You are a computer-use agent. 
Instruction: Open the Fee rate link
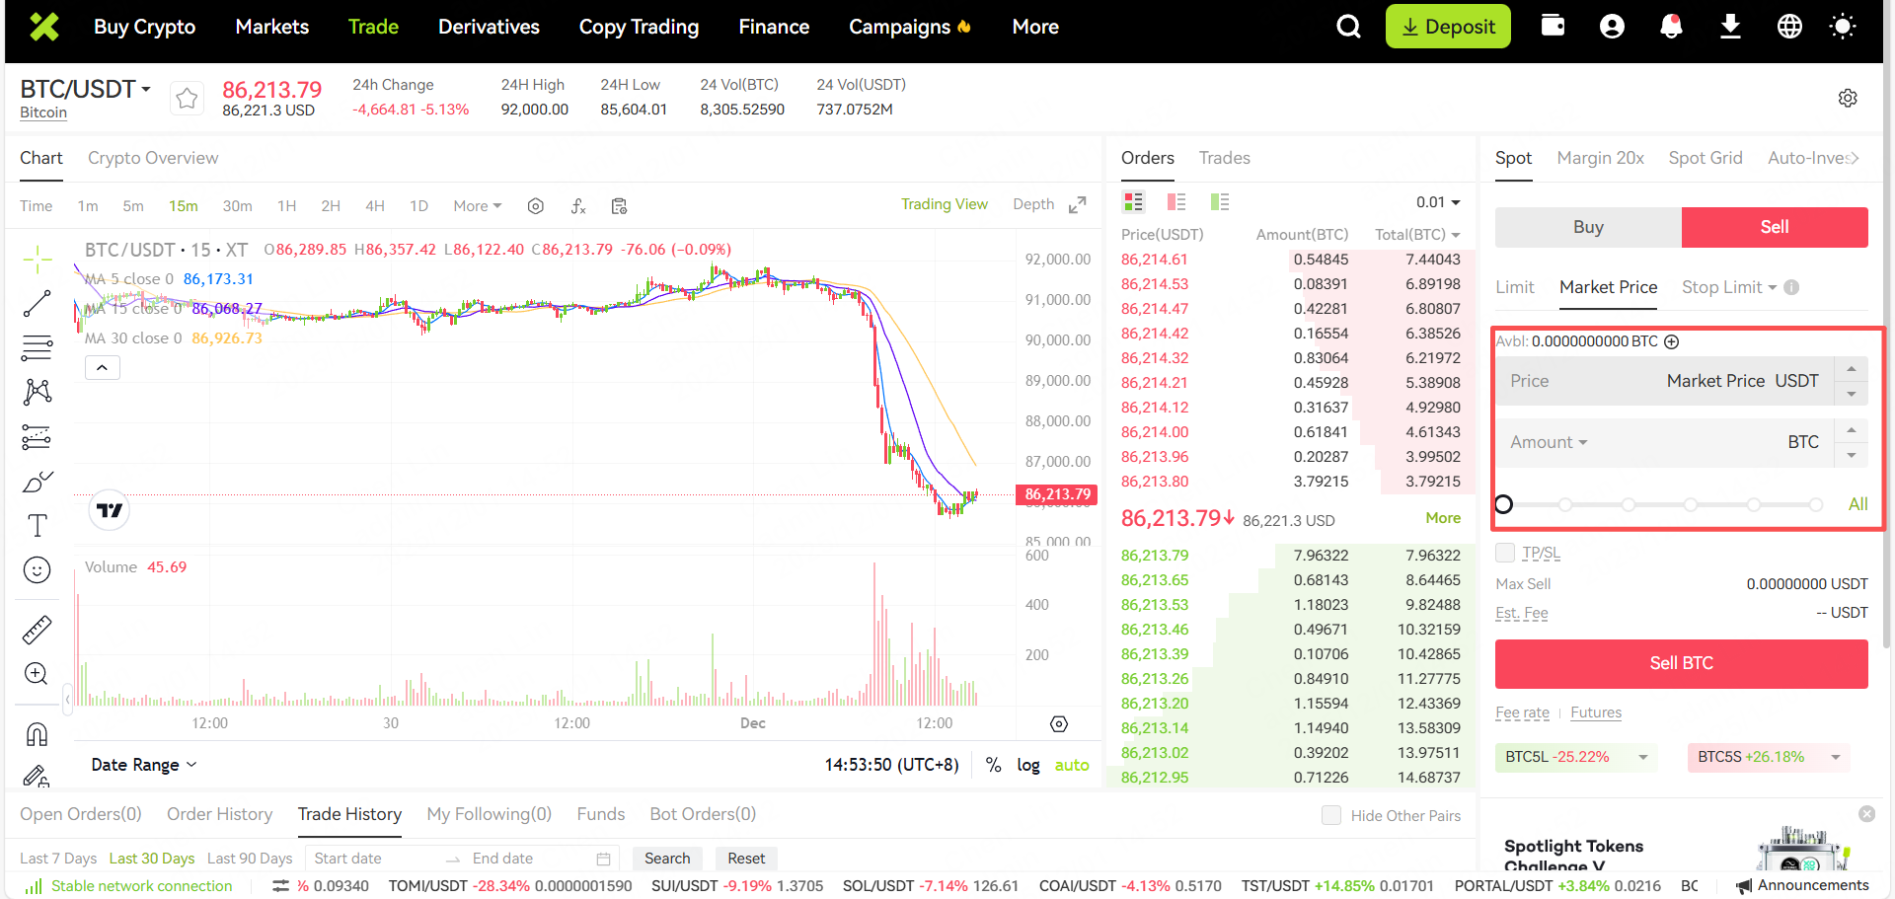point(1522,712)
